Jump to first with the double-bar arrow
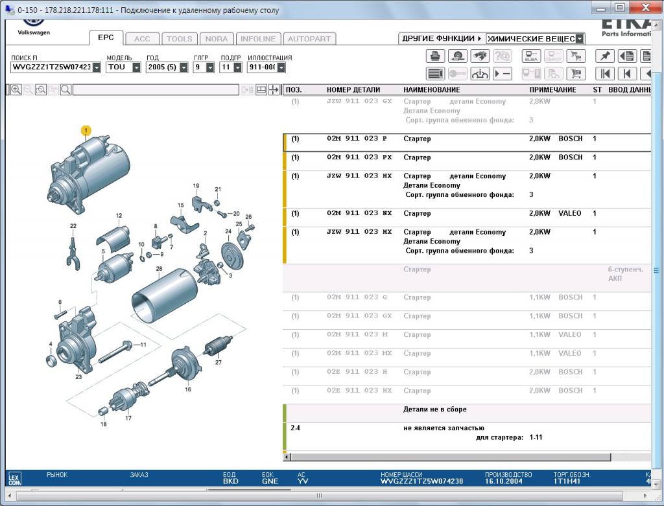Image resolution: width=664 pixels, height=506 pixels. pyautogui.click(x=605, y=74)
